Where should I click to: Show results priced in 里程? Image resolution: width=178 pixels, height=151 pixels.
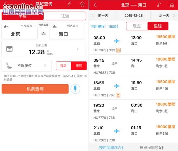coord(158,26)
